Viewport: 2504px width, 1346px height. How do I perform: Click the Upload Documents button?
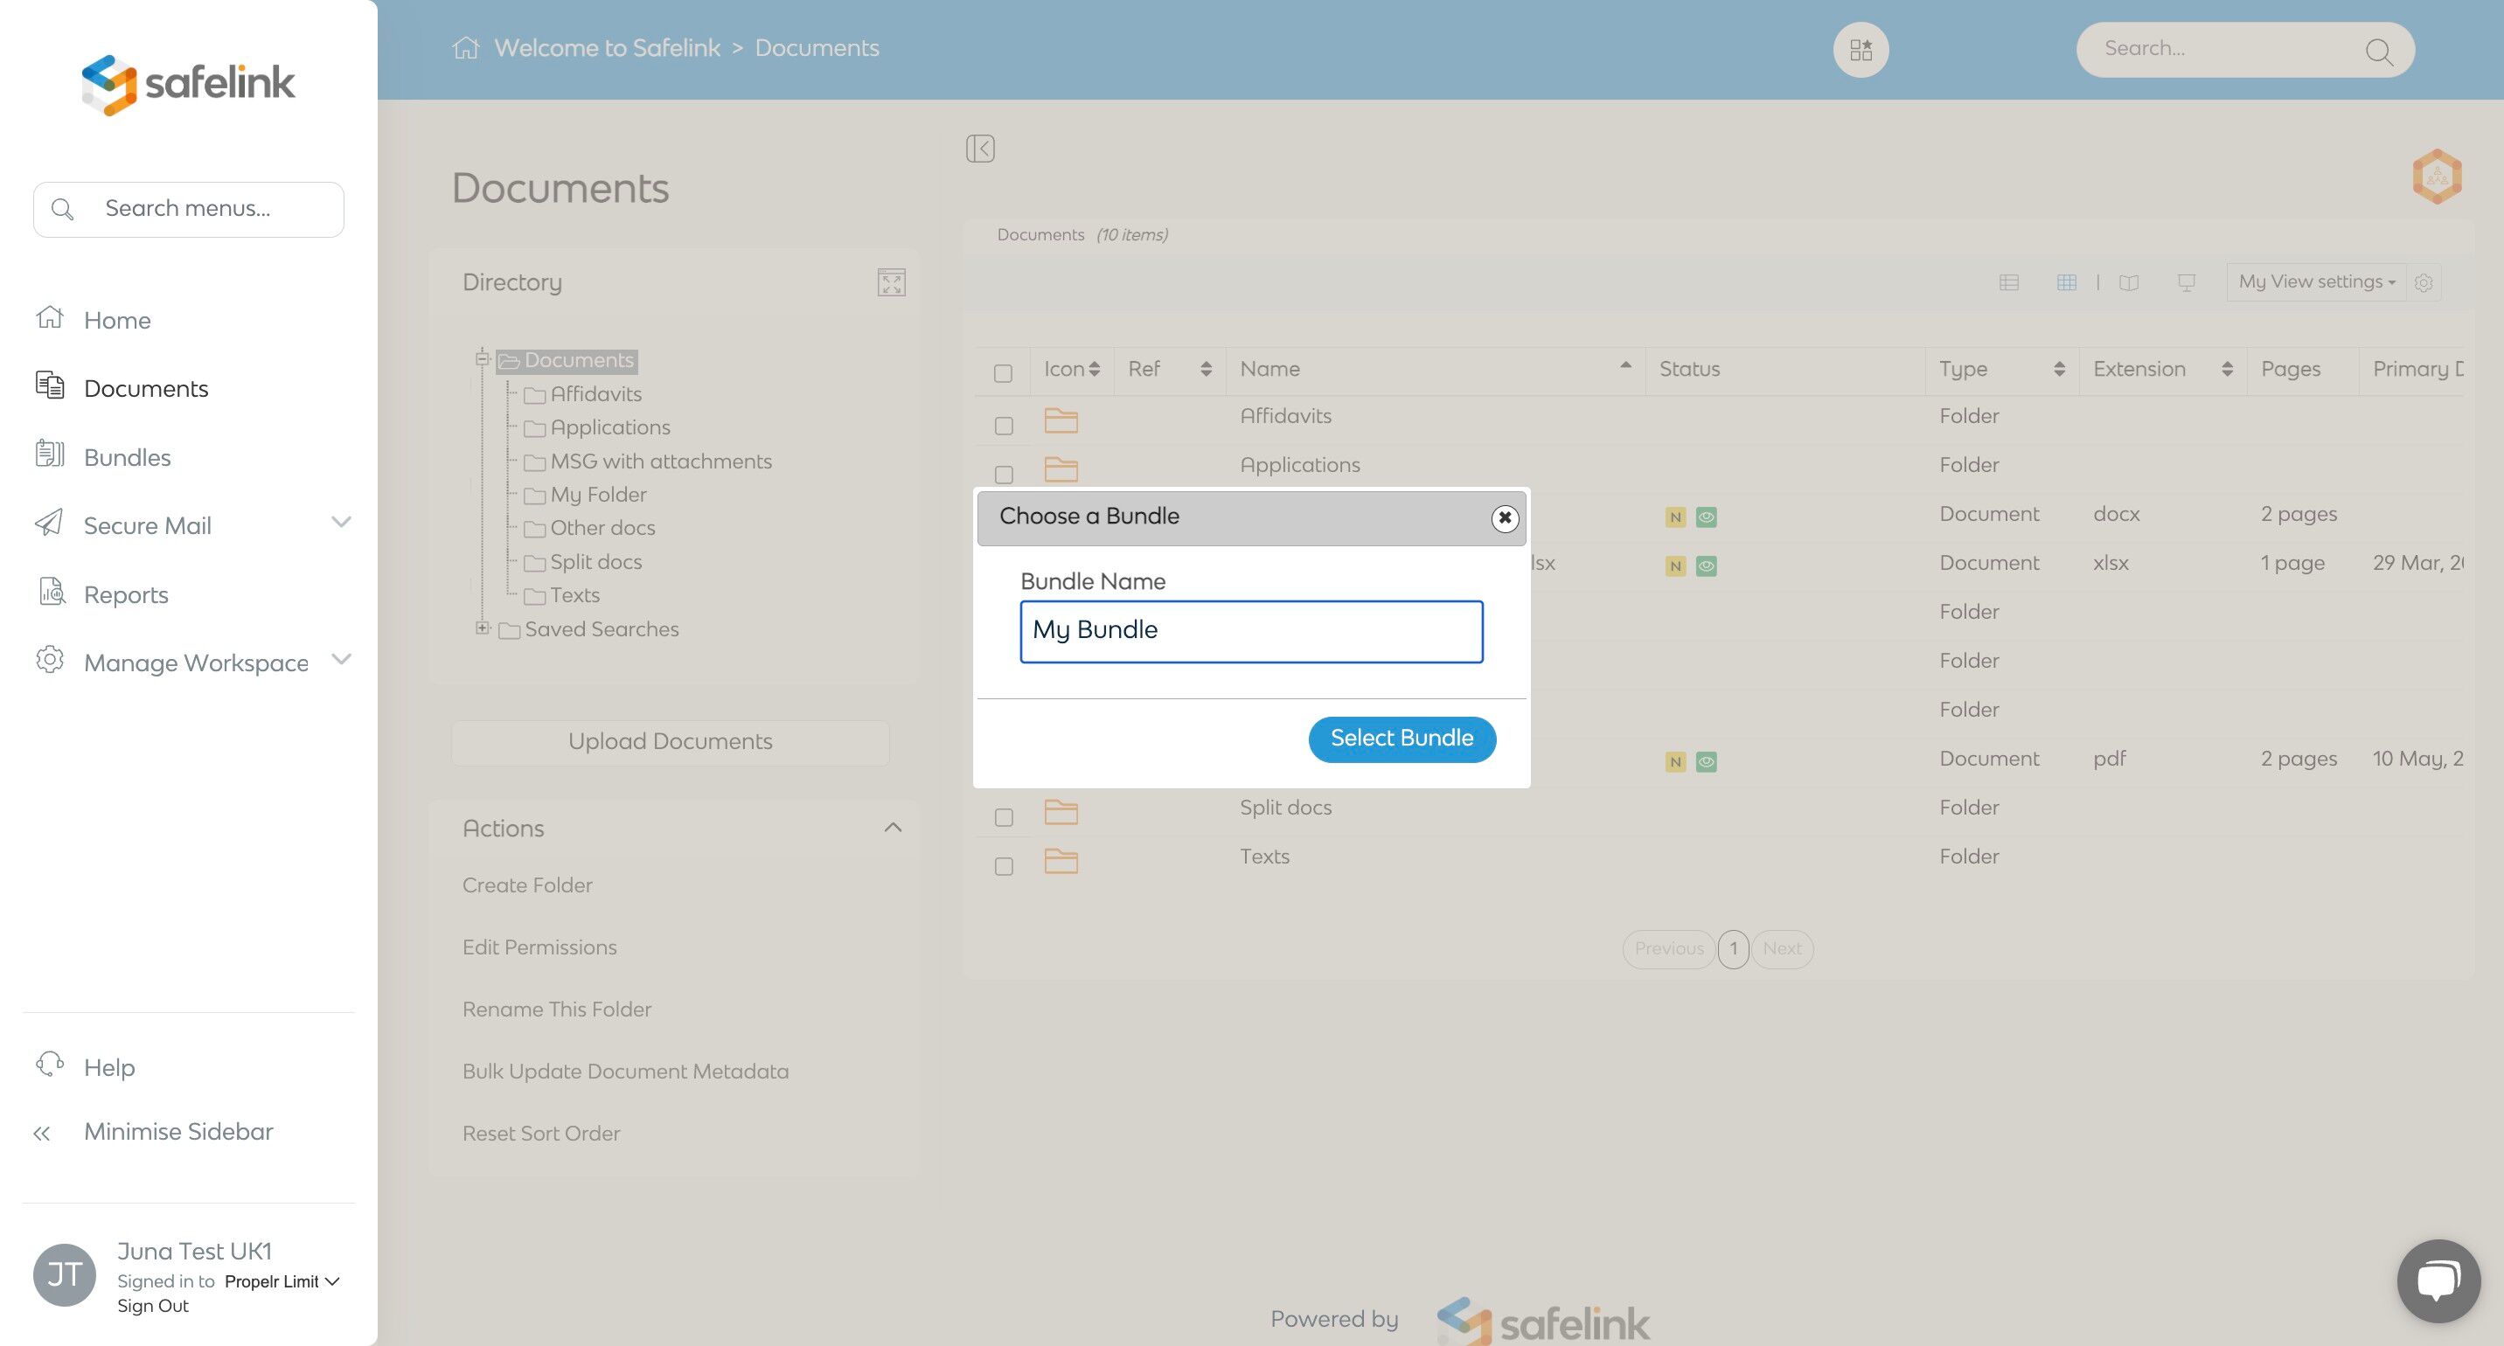click(x=670, y=741)
